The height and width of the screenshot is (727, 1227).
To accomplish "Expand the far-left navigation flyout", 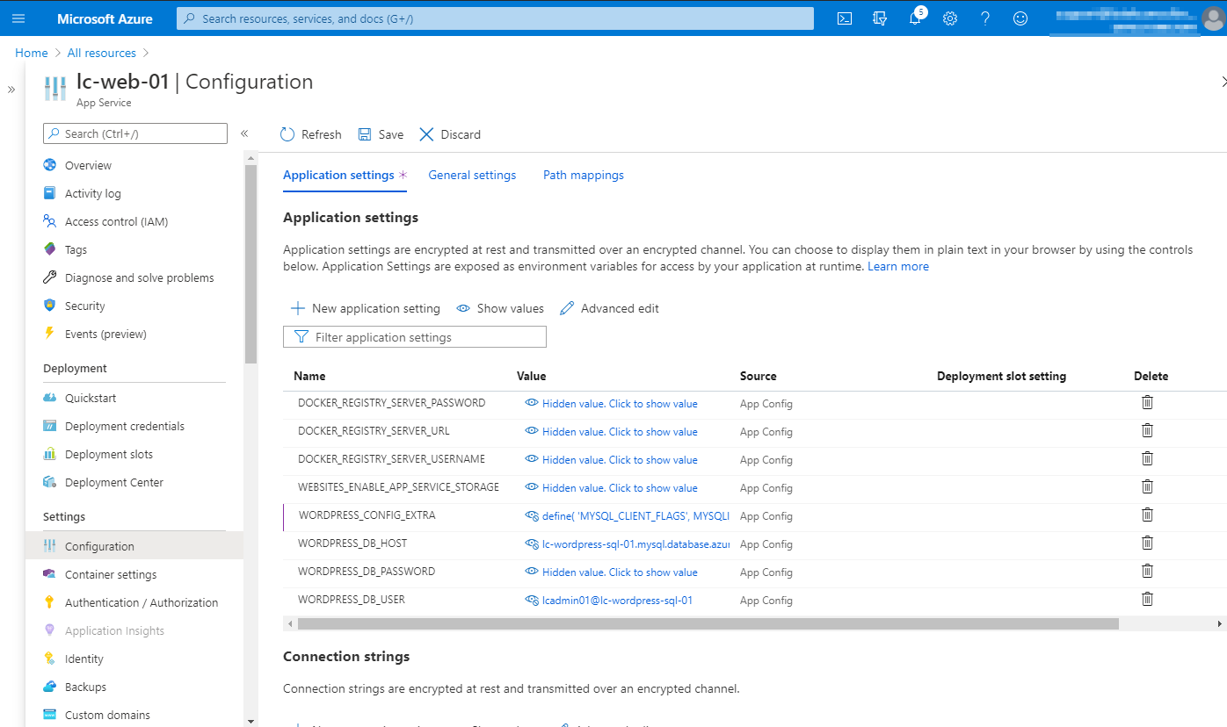I will pyautogui.click(x=11, y=88).
